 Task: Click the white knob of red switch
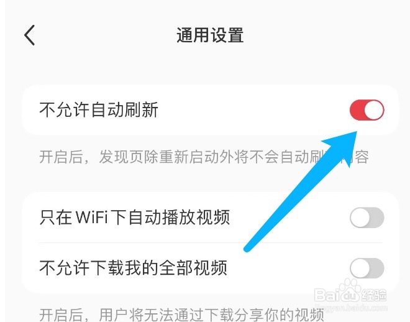(374, 110)
